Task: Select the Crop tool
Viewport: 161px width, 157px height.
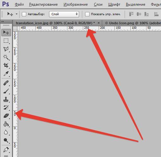Action: coord(6,66)
